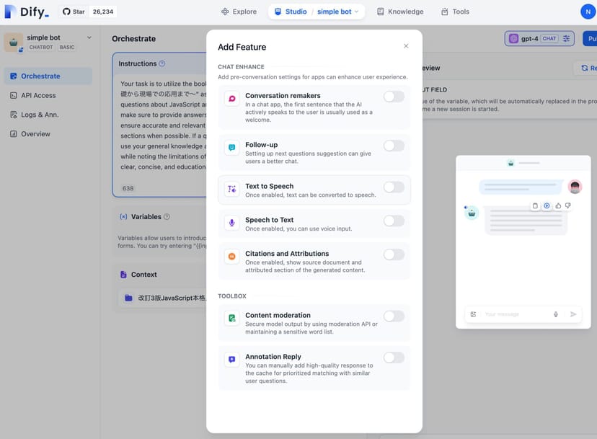
Task: Turn on the Follow-up toggle
Action: click(394, 146)
